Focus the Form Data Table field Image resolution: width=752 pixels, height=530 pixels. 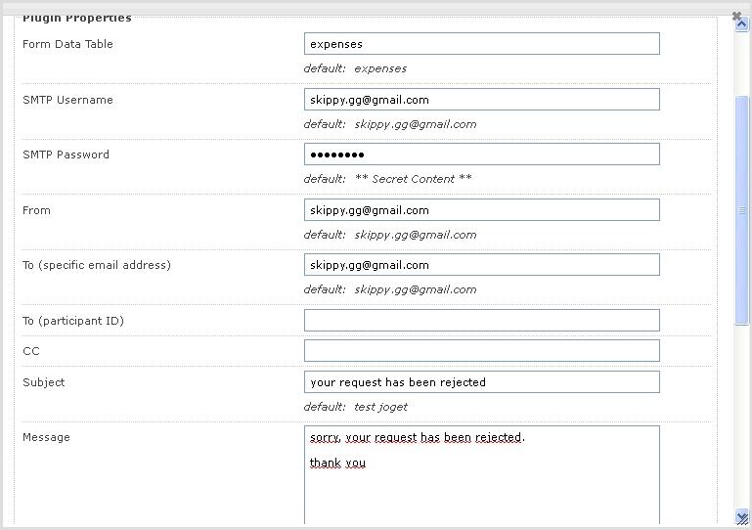click(x=482, y=44)
